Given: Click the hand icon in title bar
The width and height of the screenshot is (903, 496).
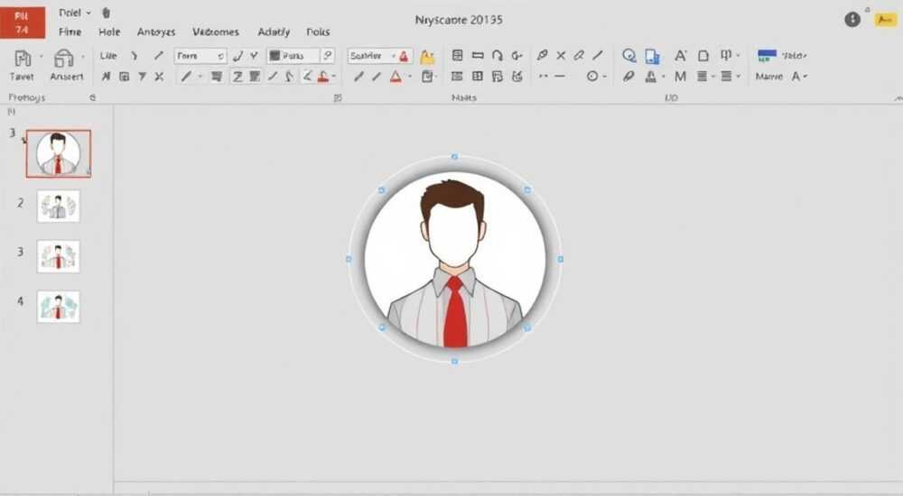Looking at the screenshot, I should pyautogui.click(x=106, y=13).
